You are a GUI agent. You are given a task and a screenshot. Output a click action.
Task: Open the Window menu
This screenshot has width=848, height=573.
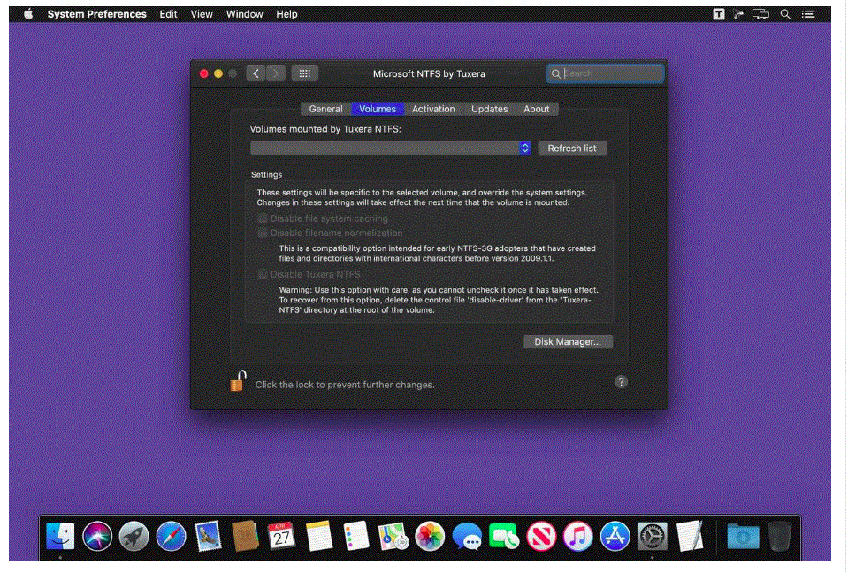(244, 14)
